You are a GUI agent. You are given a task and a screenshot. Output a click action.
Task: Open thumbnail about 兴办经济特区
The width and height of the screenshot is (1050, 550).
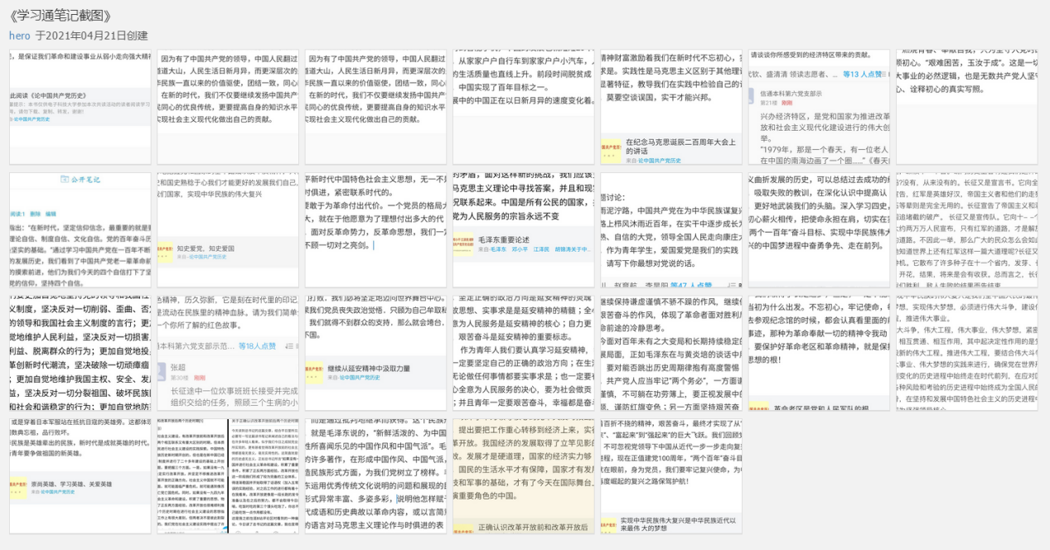tap(818, 106)
